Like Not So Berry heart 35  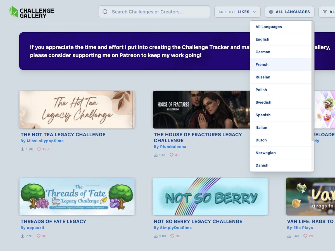click(x=172, y=236)
